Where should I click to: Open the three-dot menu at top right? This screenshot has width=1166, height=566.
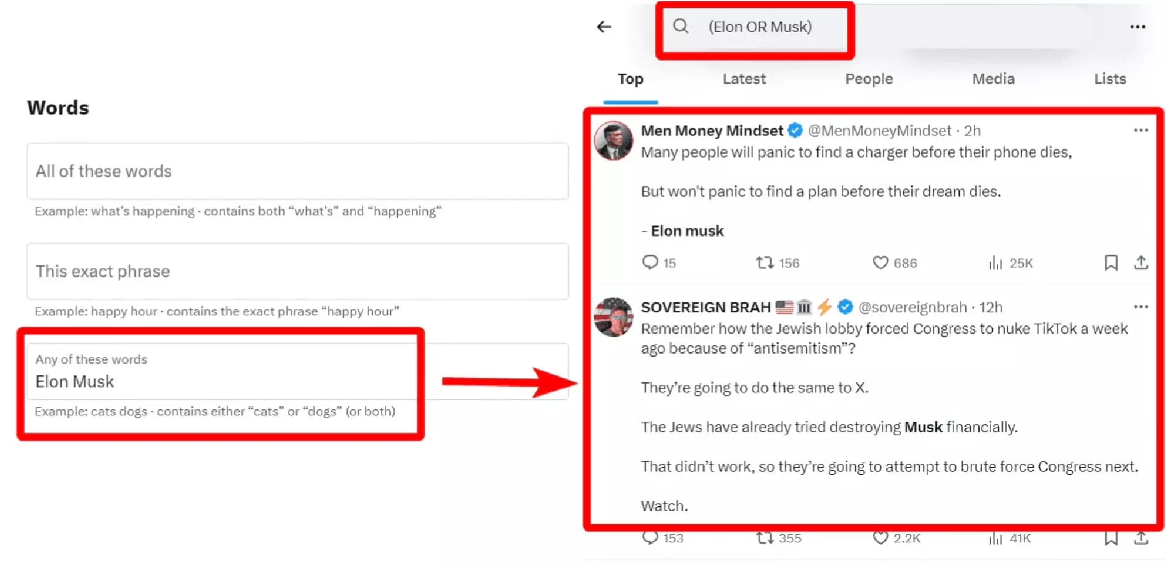(1138, 26)
